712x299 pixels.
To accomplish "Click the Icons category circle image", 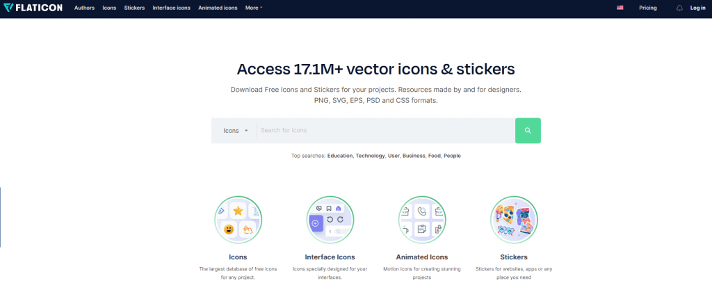I will [238, 220].
